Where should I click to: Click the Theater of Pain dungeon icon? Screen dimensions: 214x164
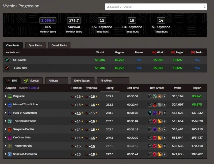click(10, 146)
